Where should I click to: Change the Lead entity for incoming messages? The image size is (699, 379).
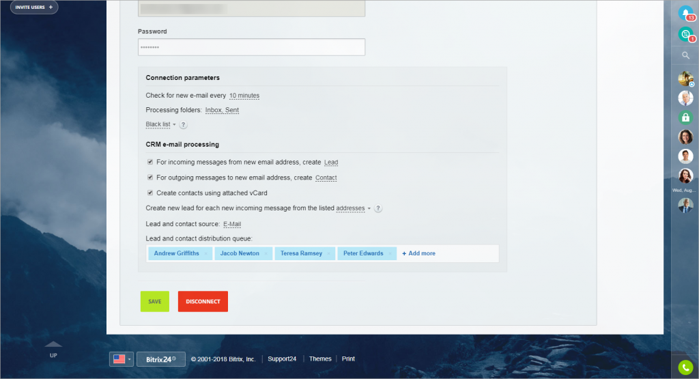click(x=331, y=163)
